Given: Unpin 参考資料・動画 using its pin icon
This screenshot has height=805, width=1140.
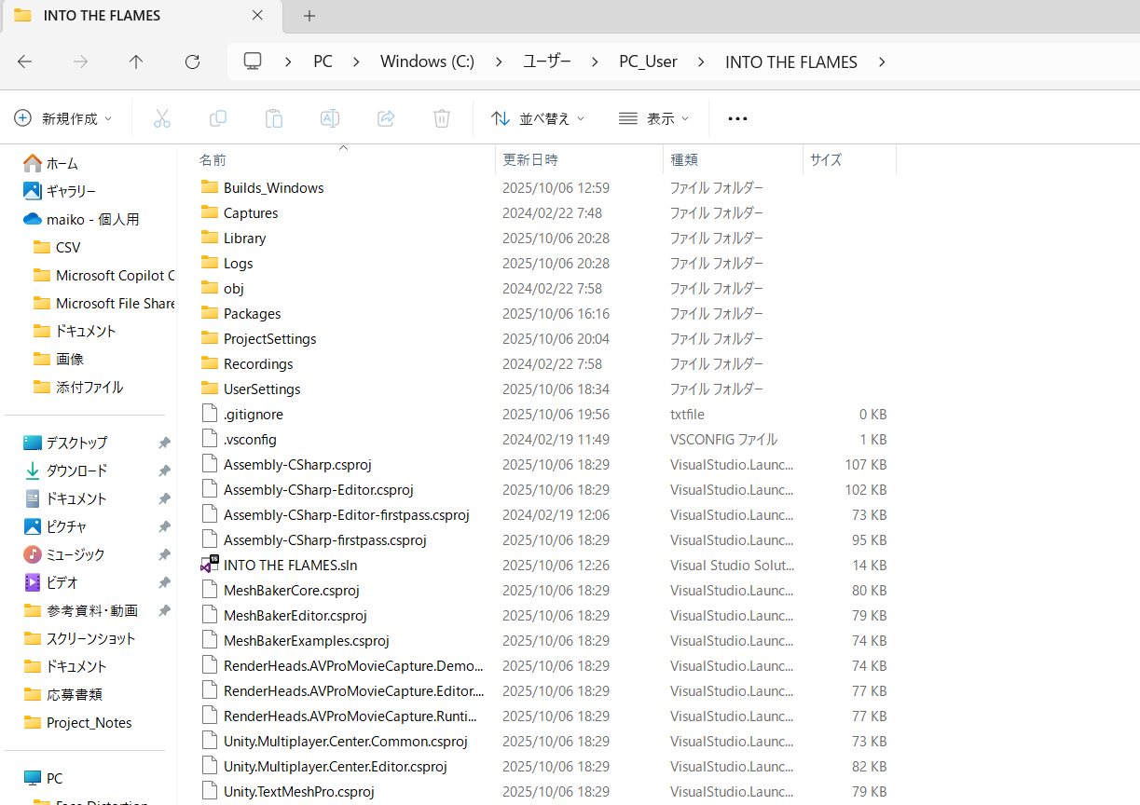Looking at the screenshot, I should [164, 610].
